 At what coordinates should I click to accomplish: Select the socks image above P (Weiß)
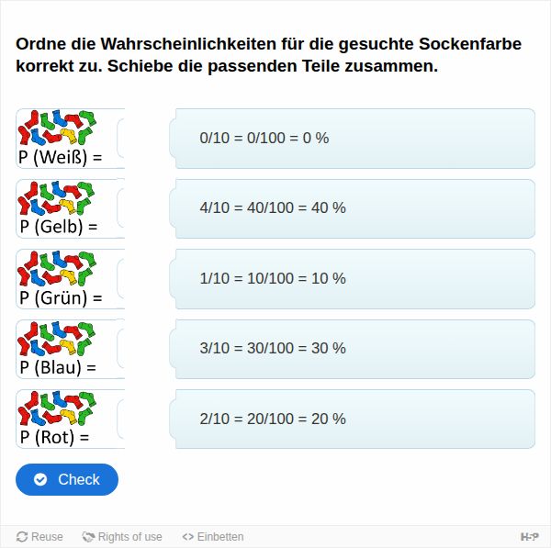[57, 128]
